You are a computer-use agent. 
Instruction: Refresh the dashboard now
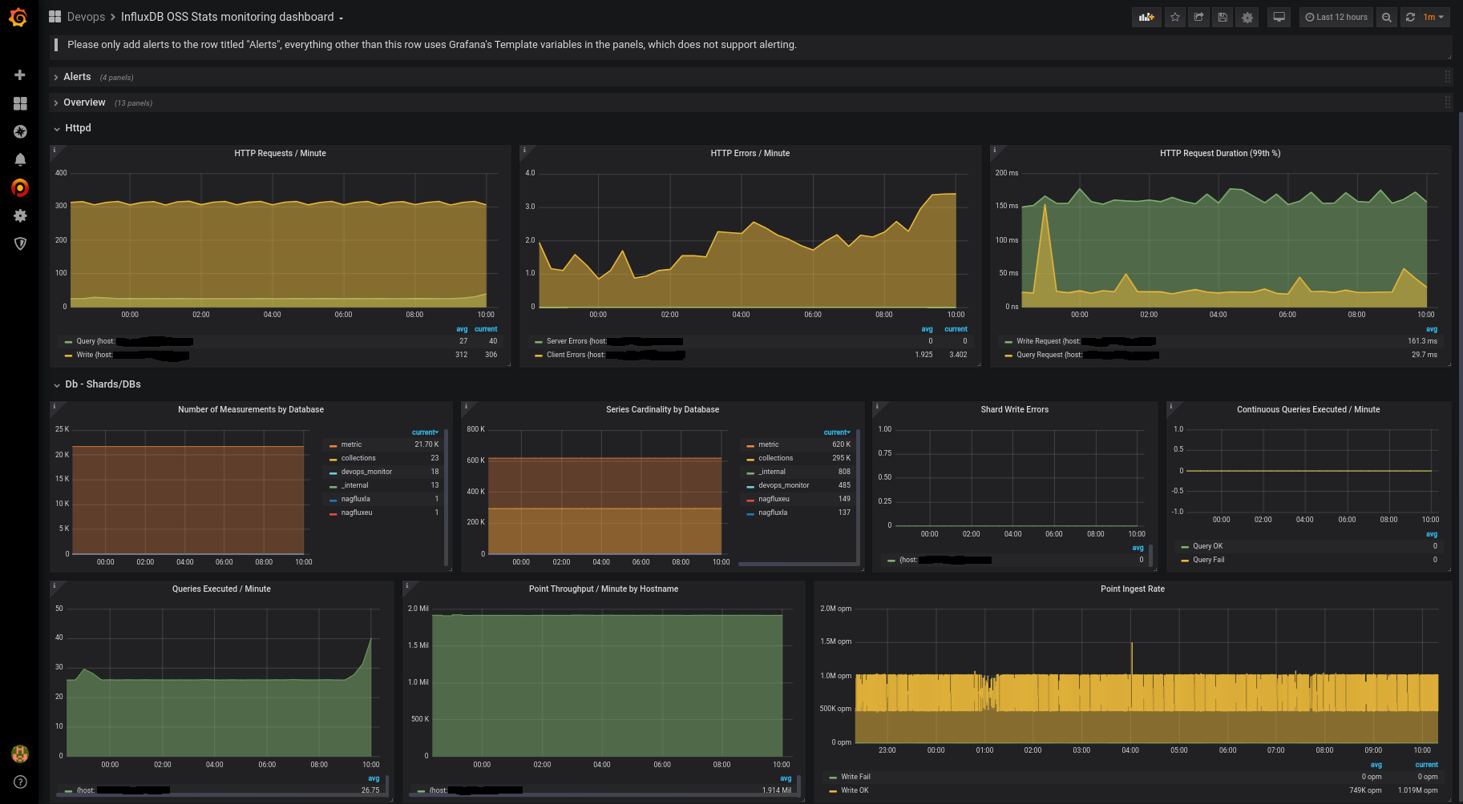pyautogui.click(x=1410, y=17)
